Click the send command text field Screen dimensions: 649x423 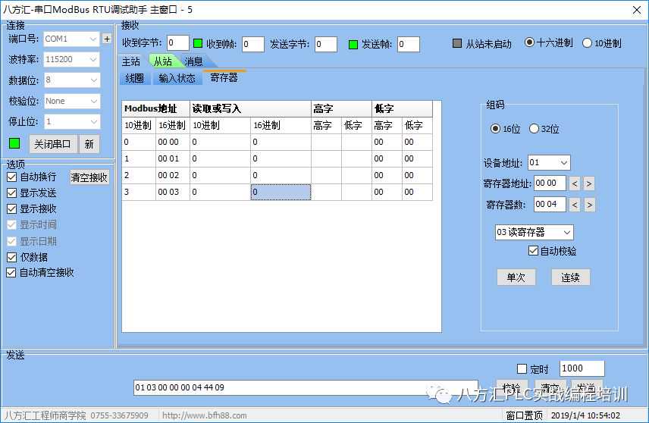[x=305, y=387]
